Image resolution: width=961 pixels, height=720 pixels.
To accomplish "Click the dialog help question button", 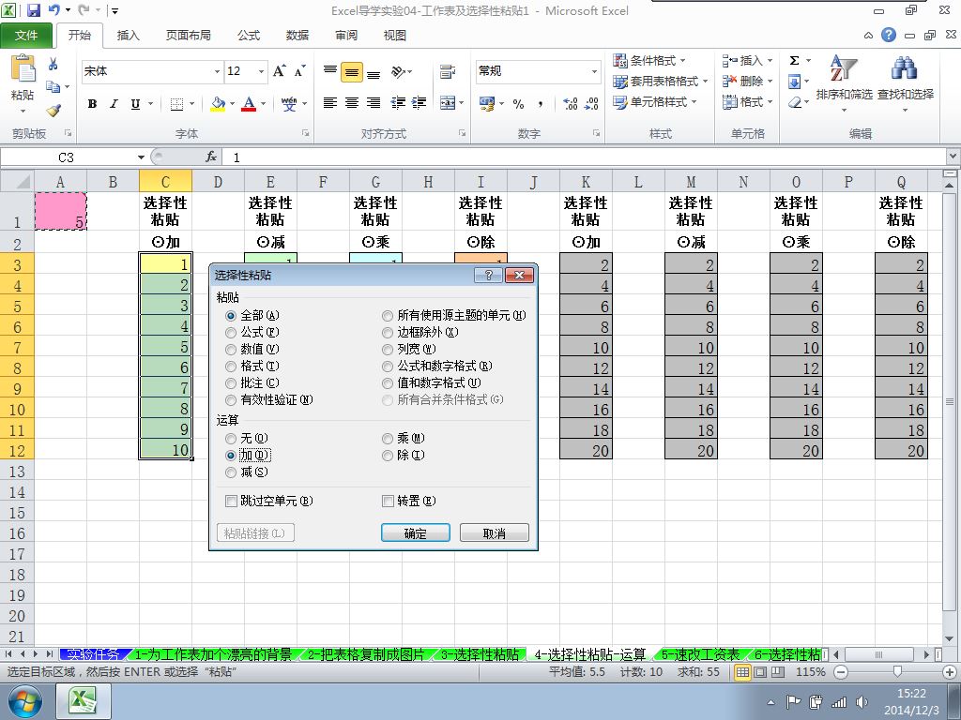I will [x=488, y=276].
